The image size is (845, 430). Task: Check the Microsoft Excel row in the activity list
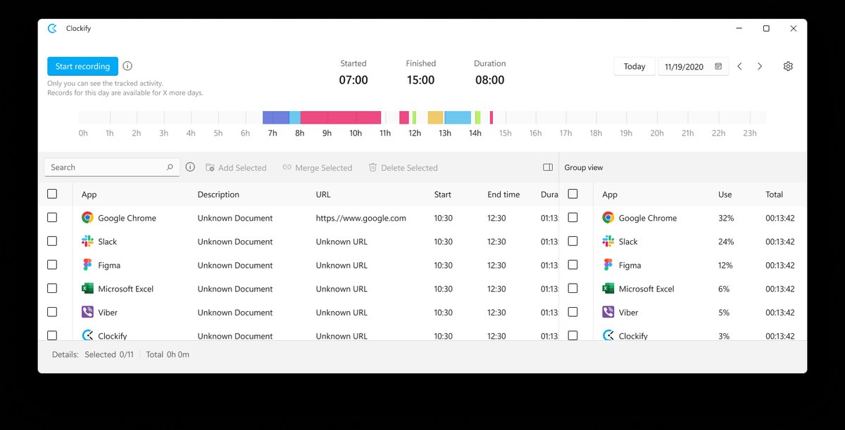(x=52, y=288)
